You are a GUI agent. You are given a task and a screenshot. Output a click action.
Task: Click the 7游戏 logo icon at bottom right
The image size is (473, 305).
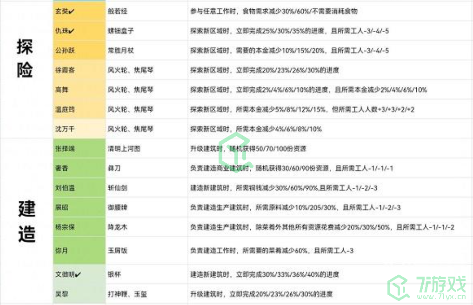point(398,287)
